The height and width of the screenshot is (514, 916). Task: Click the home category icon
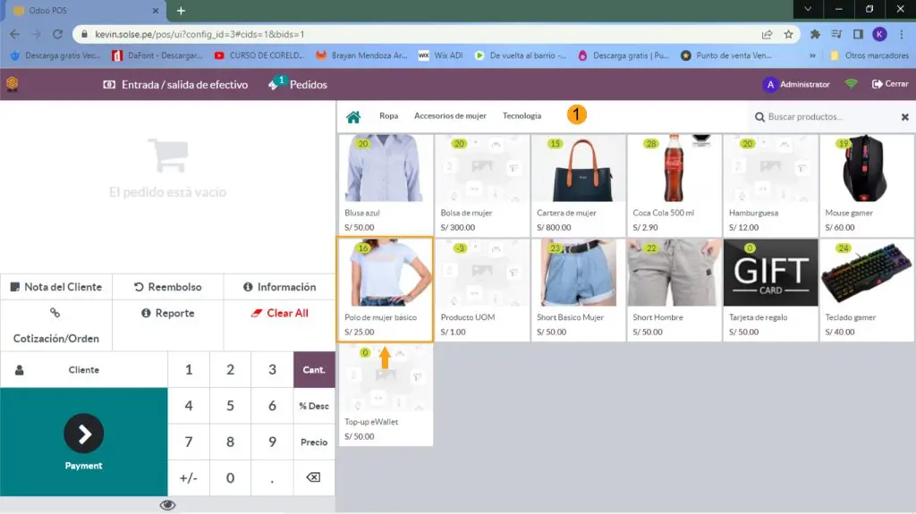[353, 116]
